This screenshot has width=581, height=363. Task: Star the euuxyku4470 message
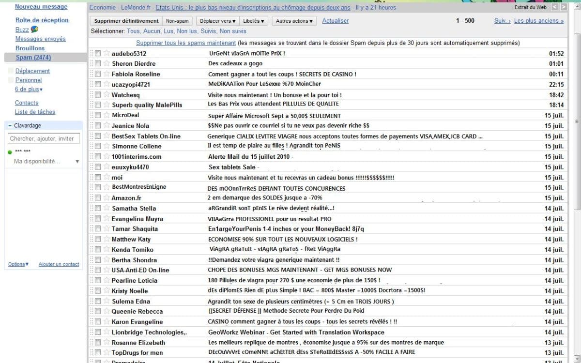coord(107,167)
